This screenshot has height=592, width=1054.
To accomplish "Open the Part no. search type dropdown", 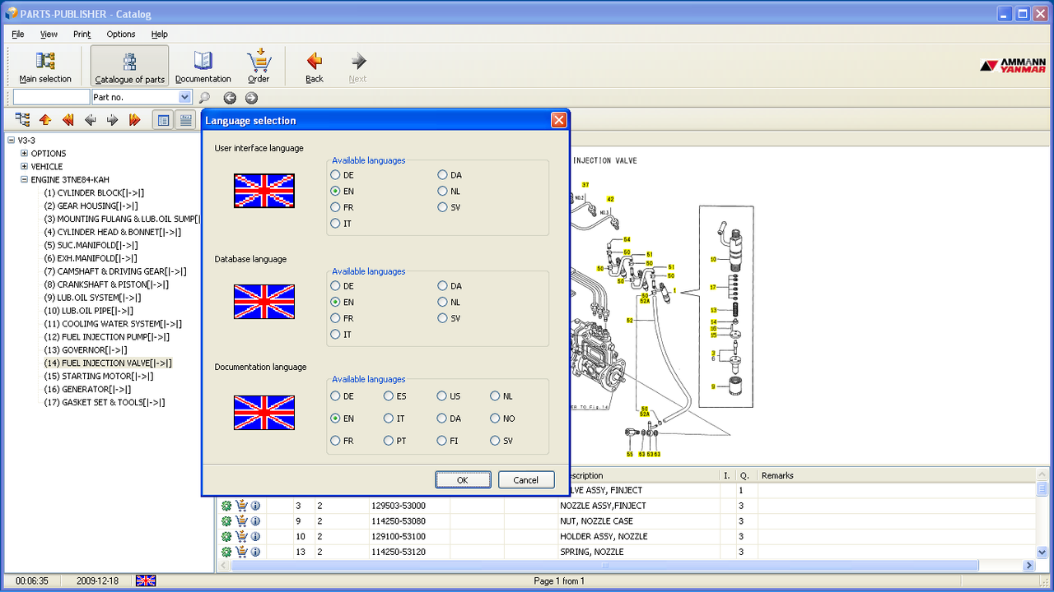I will point(184,97).
